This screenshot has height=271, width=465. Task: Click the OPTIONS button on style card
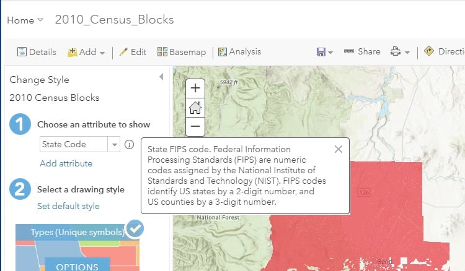(x=77, y=267)
